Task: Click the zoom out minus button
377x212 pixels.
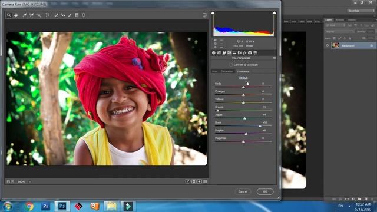Action: 8,182
